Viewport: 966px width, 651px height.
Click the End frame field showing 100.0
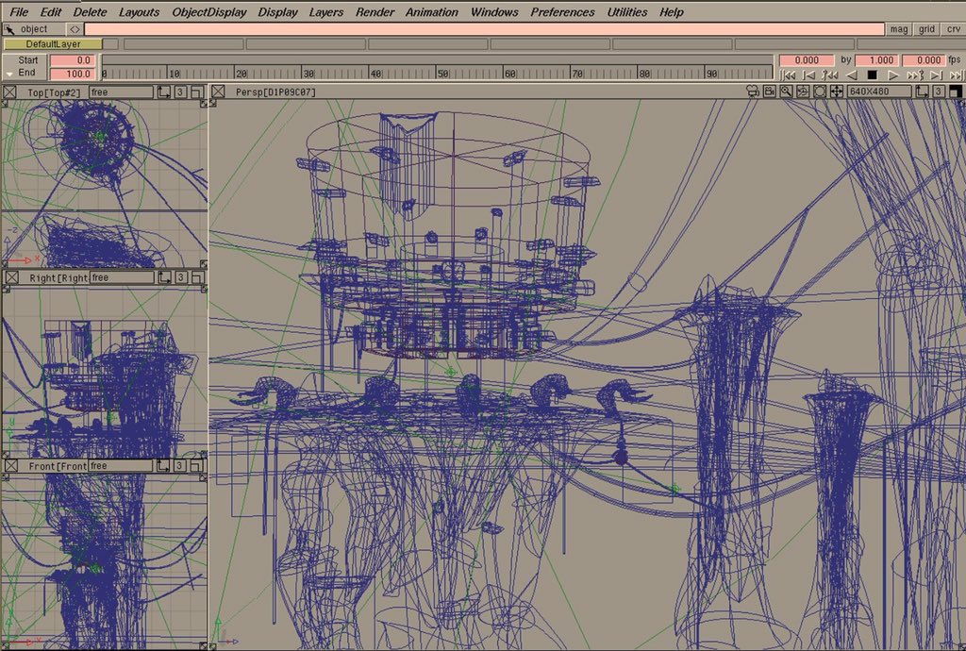coord(73,74)
